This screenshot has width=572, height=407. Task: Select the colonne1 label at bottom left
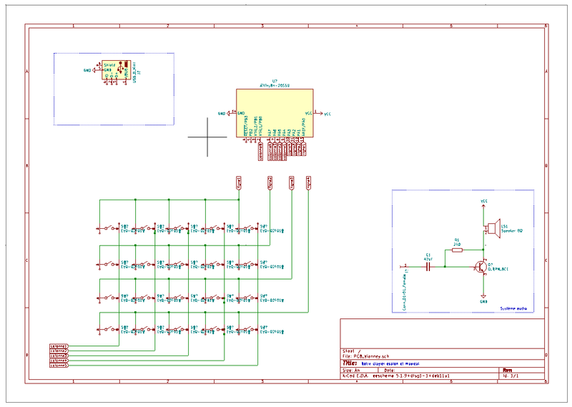coord(59,345)
